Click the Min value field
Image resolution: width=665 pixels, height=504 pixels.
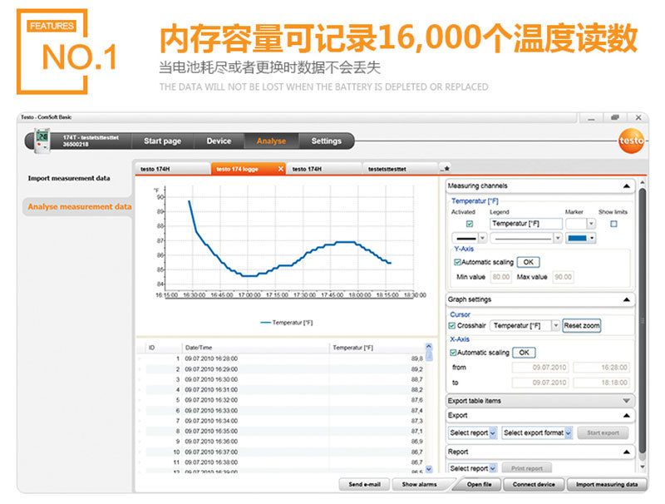point(501,277)
